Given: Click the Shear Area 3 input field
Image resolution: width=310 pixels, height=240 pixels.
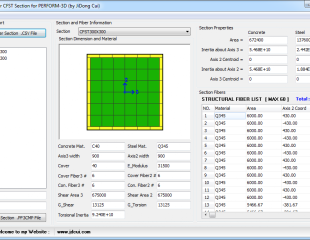Looking at the screenshot, I should (x=107, y=195).
